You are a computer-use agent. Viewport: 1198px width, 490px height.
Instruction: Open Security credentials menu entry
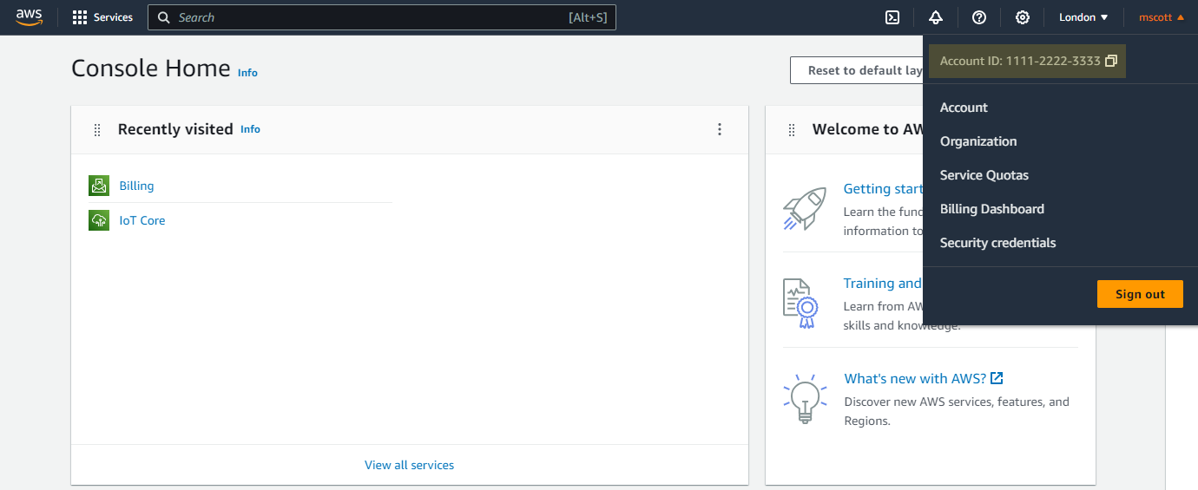998,243
